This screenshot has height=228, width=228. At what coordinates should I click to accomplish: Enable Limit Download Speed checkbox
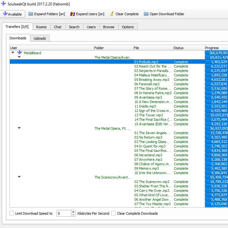pyautogui.click(x=12, y=213)
